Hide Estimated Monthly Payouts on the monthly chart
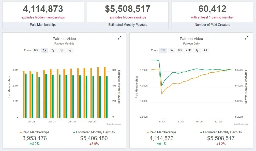This screenshot has width=256, height=151. [x=95, y=132]
